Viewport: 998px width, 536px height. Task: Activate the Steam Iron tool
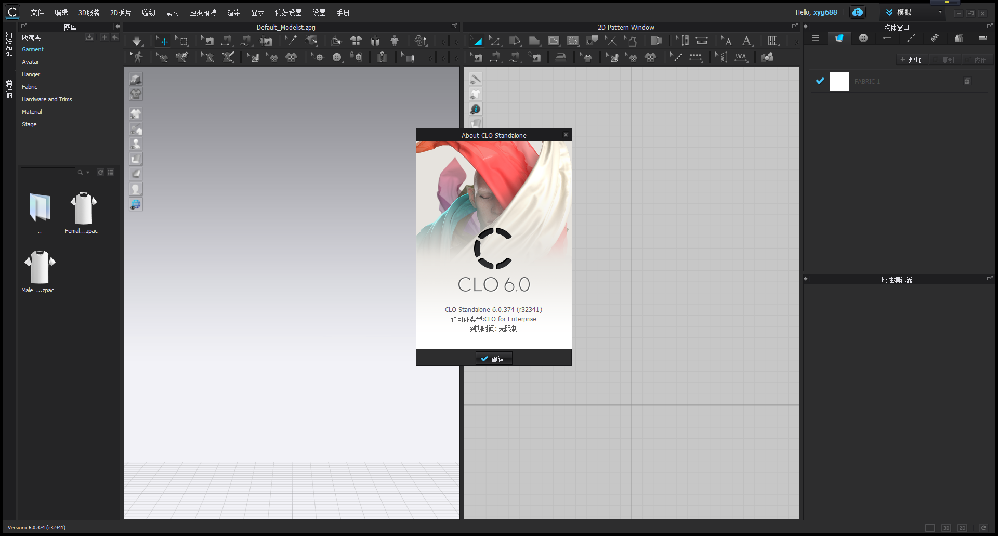point(561,57)
